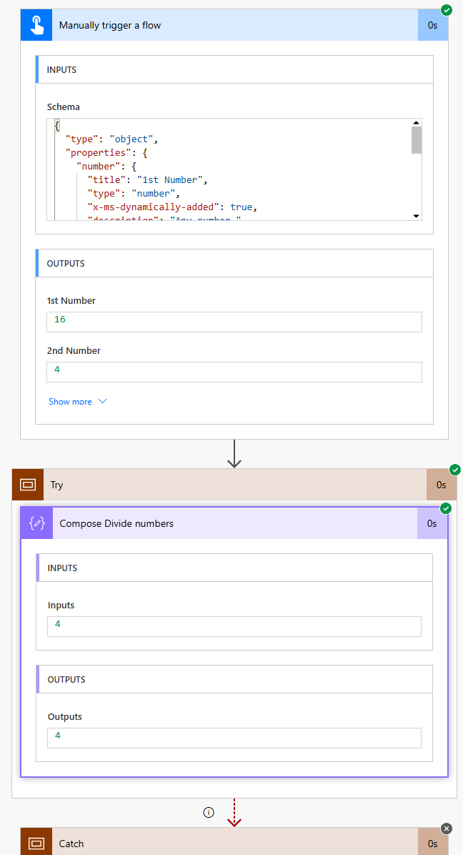Click the Compose curly braces icon
Viewport: 463px width, 855px height.
tap(36, 523)
